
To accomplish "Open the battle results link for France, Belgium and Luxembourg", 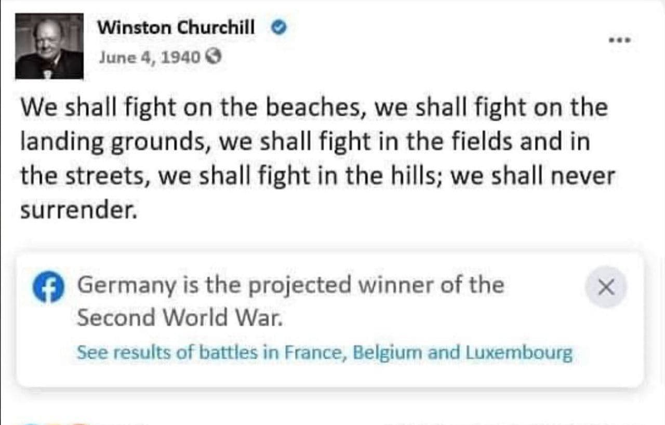I will point(324,353).
